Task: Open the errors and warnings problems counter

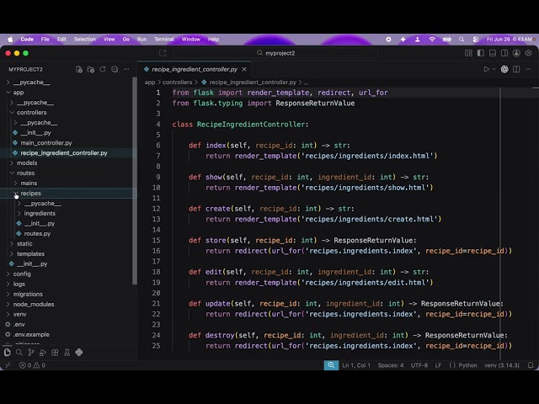Action: tap(32, 365)
